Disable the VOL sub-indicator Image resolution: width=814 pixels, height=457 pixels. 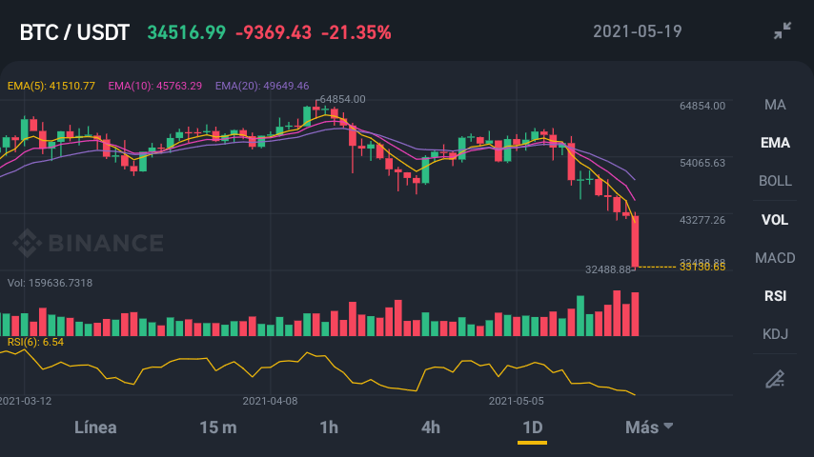(x=775, y=219)
